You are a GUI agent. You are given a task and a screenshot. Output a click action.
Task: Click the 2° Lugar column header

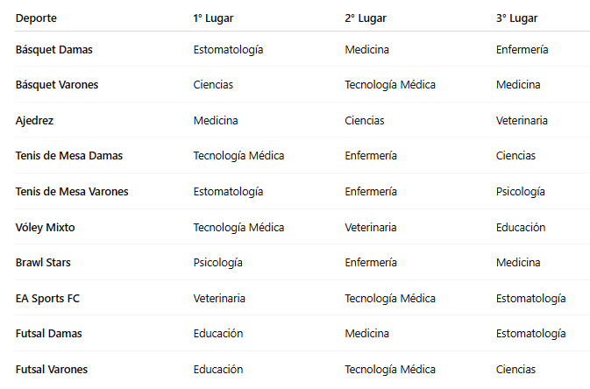click(366, 18)
